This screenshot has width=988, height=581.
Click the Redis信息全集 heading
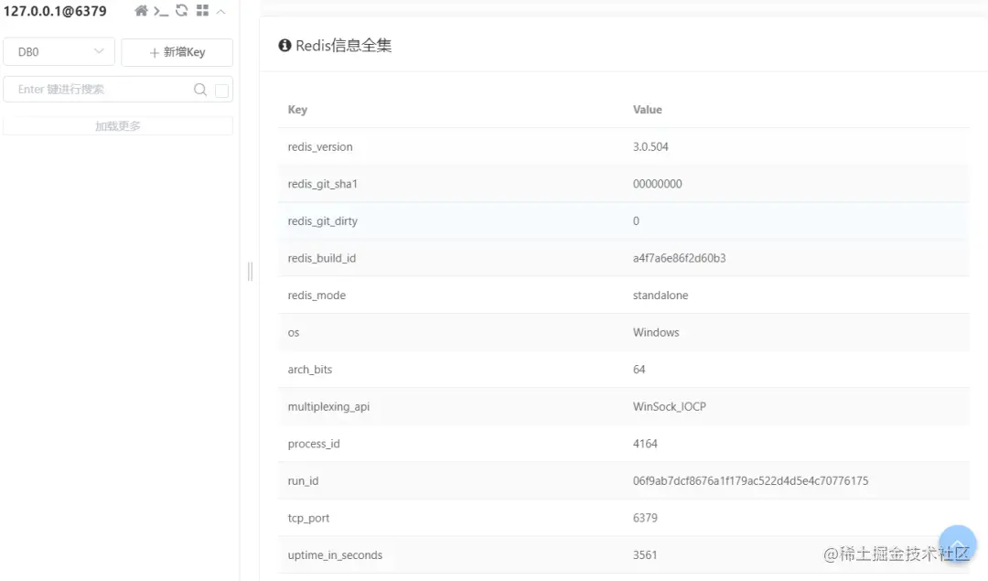[x=344, y=46]
